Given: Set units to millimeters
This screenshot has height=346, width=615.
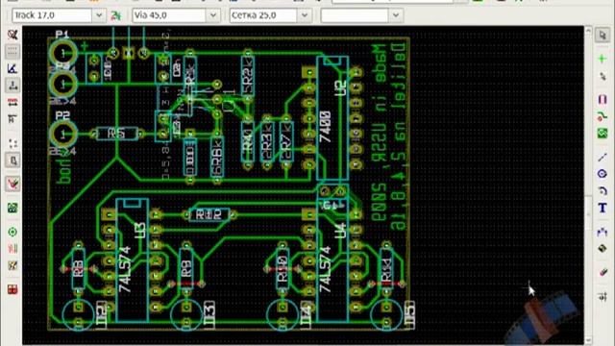Looking at the screenshot, I should pos(12,102).
